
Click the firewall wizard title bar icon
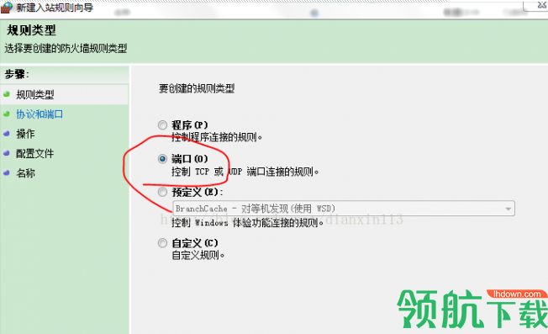click(x=6, y=8)
